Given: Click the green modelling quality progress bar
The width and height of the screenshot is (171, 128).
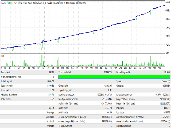Looking at the screenshot, I should [x=114, y=77].
